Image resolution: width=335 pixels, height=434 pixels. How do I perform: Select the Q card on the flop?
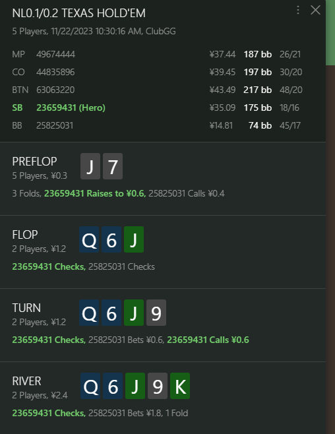coord(89,239)
